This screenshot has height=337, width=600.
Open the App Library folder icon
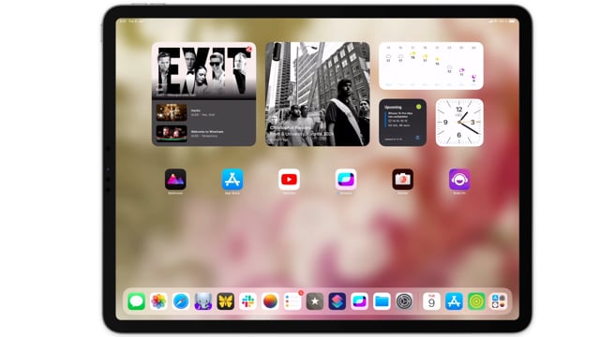(x=499, y=301)
